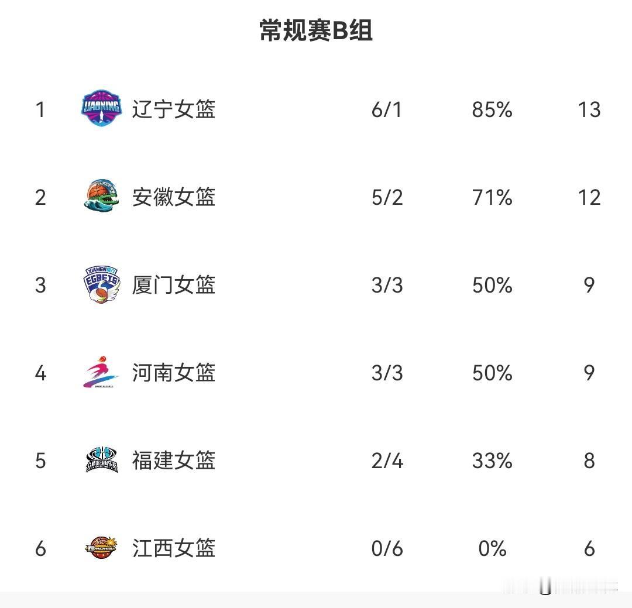632x608 pixels.
Task: Click the Liaoning team logo
Action: [101, 108]
